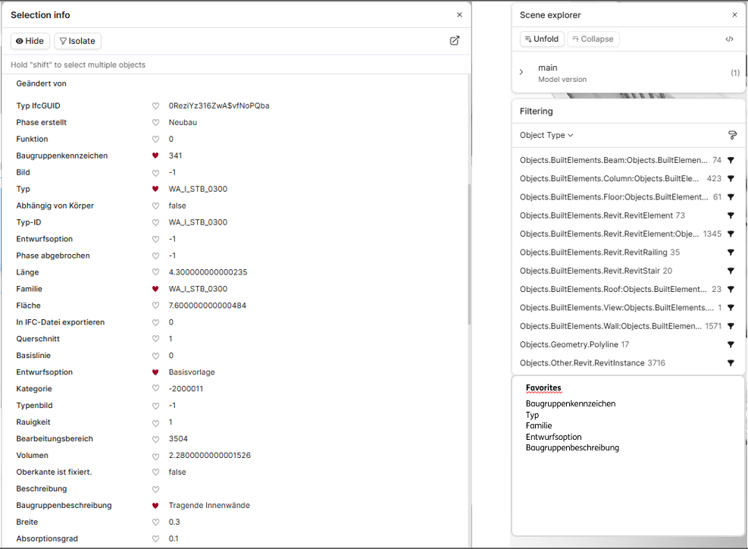Unfold the scene explorer tree

point(542,39)
